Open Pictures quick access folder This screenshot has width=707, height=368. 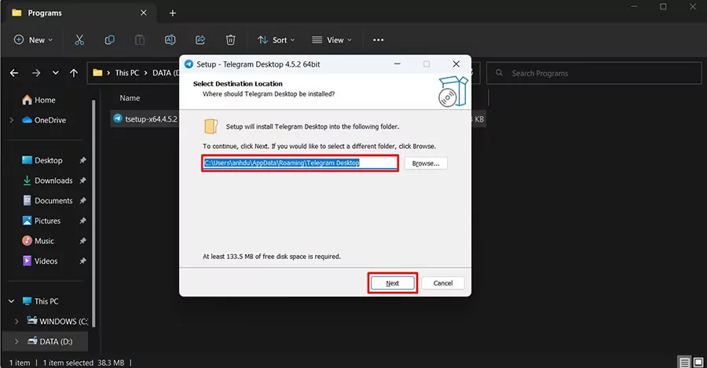[x=42, y=220]
